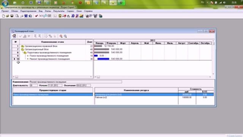The width and height of the screenshot is (243, 137).
Task: Collapse folder of stage row 7
Action: click(22, 49)
